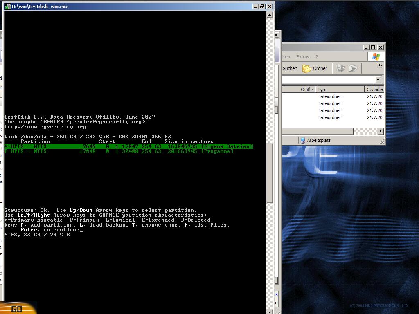This screenshot has width=419, height=314.
Task: Open the ? help menu in Explorer
Action: click(317, 57)
